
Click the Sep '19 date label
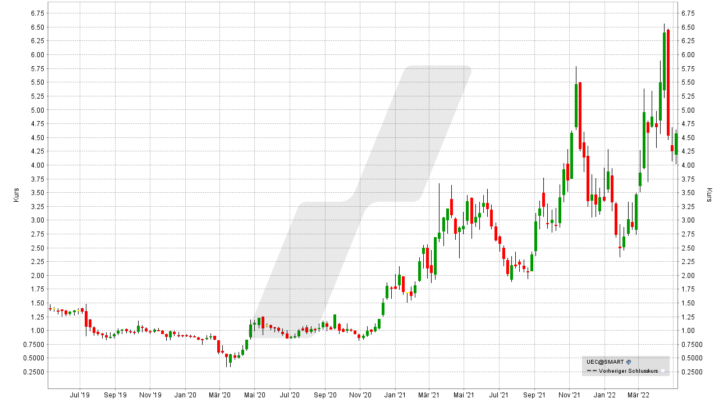(x=114, y=395)
